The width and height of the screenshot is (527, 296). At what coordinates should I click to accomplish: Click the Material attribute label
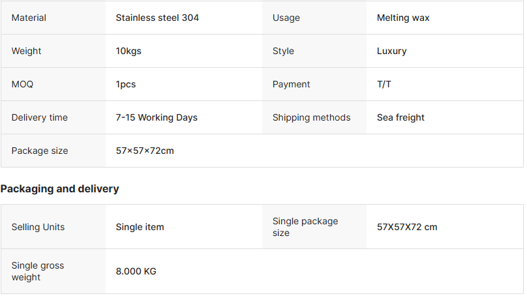point(29,18)
